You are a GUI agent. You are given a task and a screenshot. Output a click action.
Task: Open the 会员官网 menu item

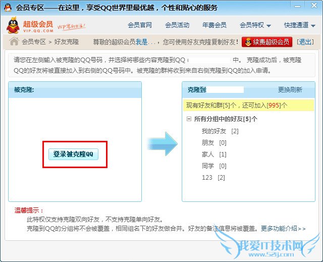coord(140,25)
